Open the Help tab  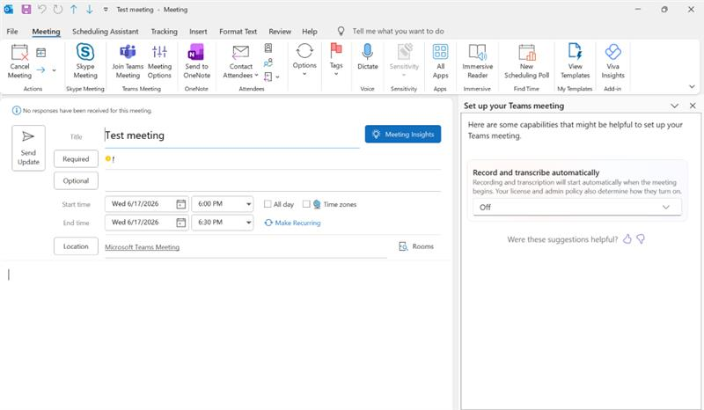pyautogui.click(x=310, y=32)
